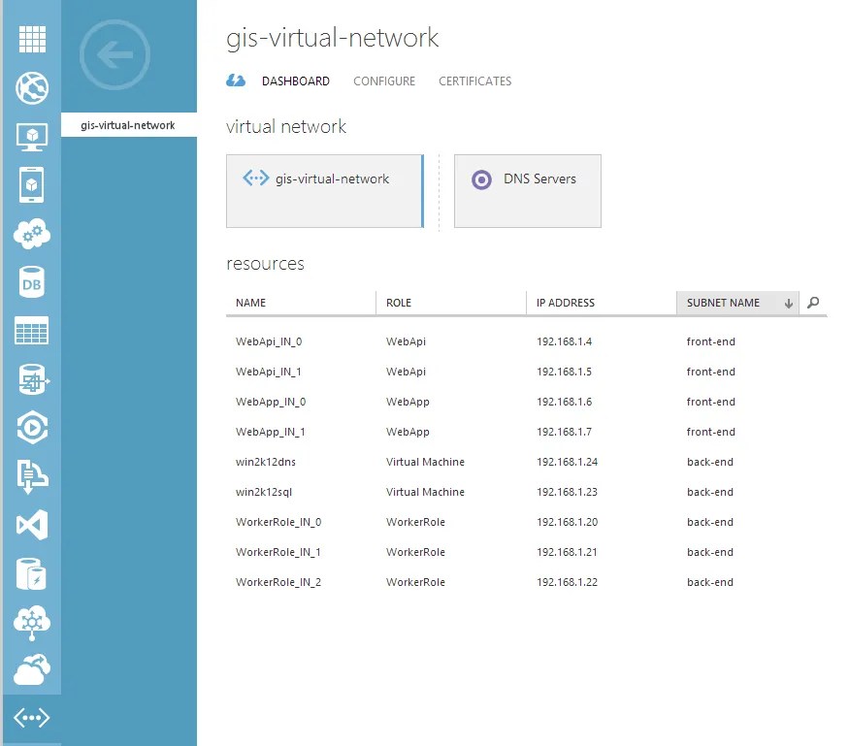849x746 pixels.
Task: Click Virtual Machine role of win2k12dns
Action: point(425,462)
